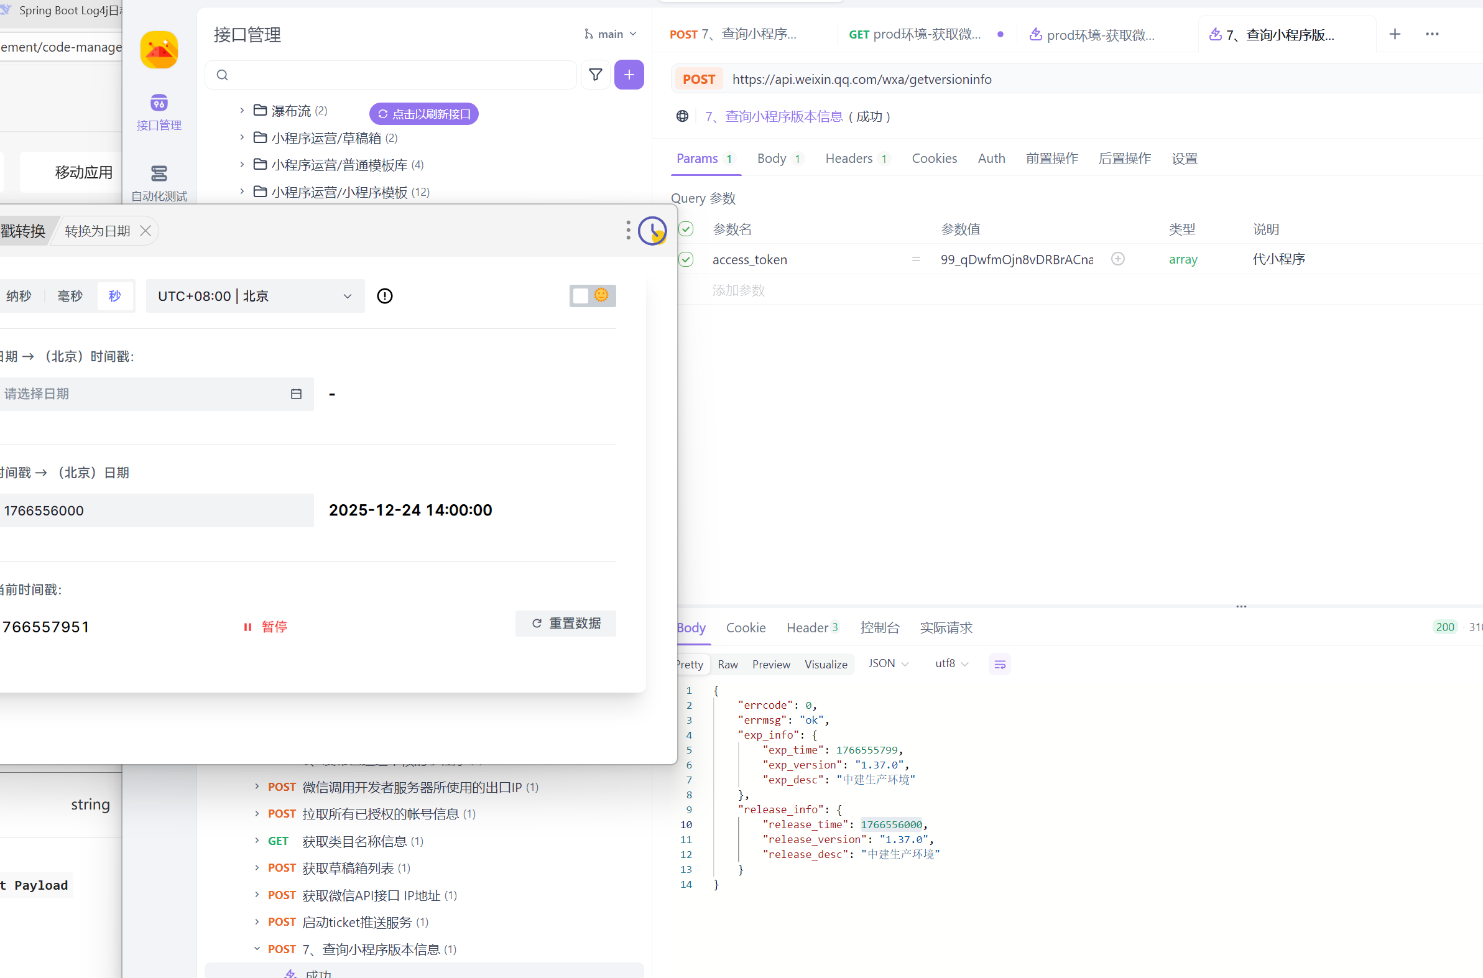
Task: Toggle the light/dark theme switch
Action: point(592,296)
